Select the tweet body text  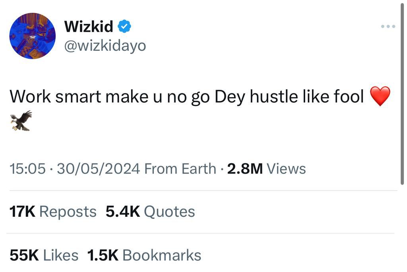tap(187, 95)
